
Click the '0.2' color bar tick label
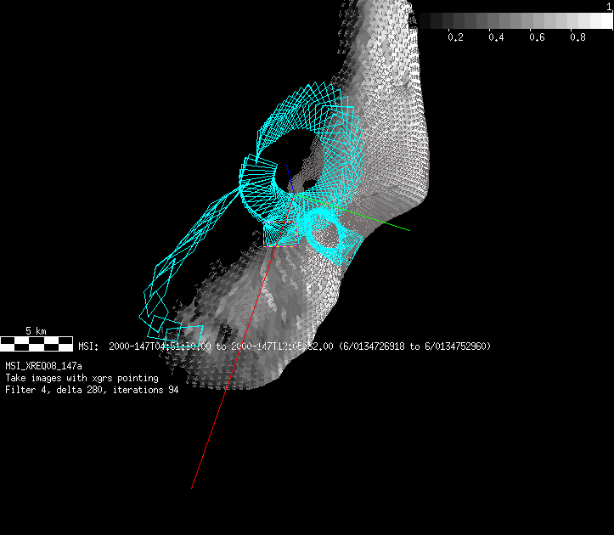pyautogui.click(x=455, y=37)
